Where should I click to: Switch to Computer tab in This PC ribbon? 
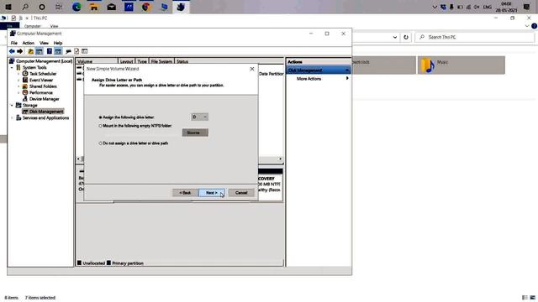[x=33, y=26]
